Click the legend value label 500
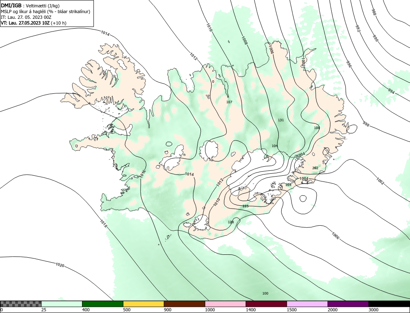 pyautogui.click(x=127, y=310)
